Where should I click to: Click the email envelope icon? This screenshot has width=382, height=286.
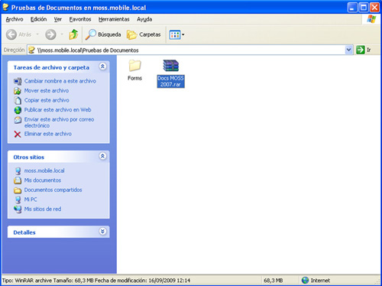click(x=18, y=120)
